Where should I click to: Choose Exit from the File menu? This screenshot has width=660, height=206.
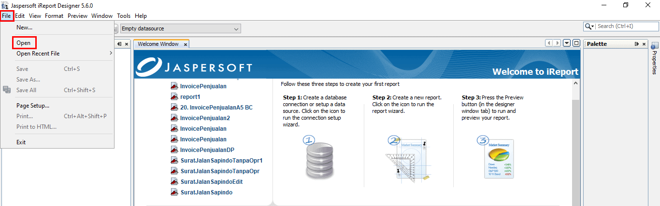[x=57, y=142]
